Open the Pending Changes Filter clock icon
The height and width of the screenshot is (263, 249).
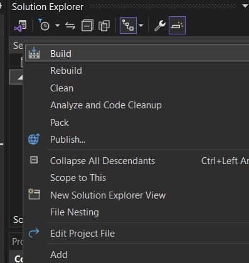[44, 25]
